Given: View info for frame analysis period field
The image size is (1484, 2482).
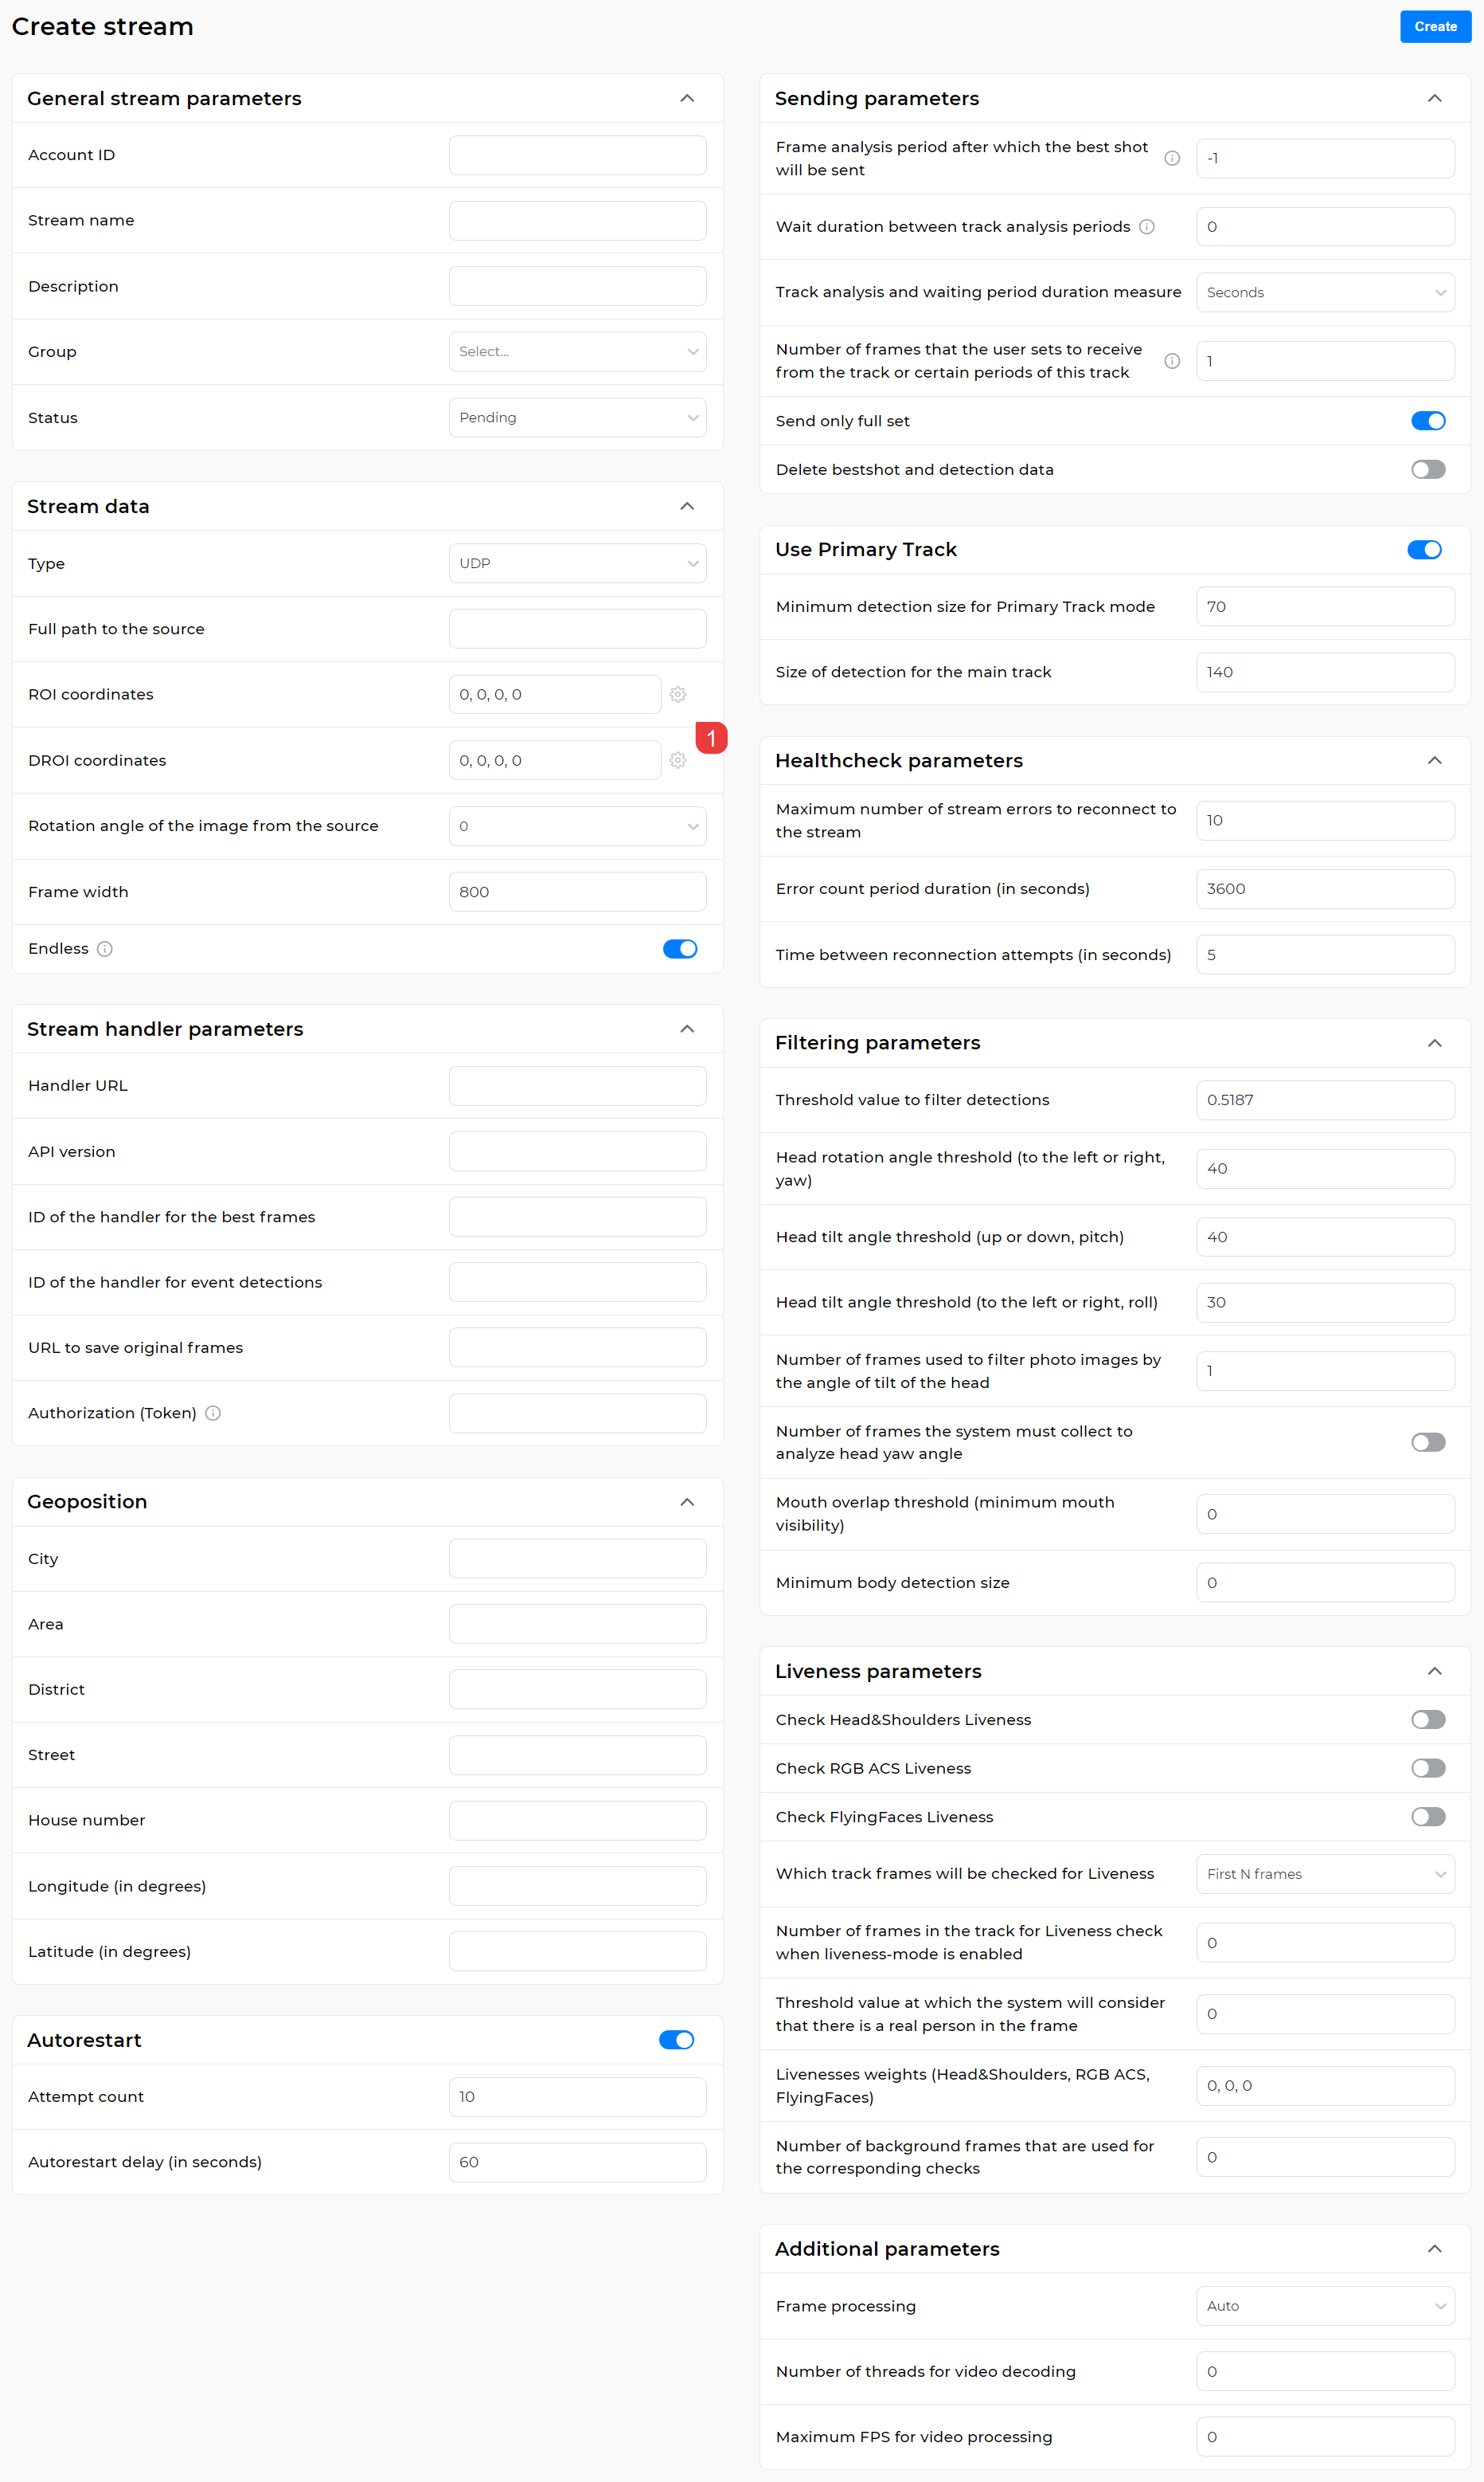Looking at the screenshot, I should pos(1172,158).
